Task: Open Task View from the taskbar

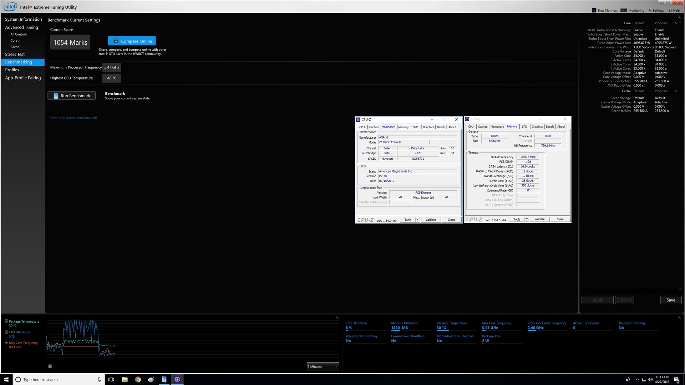Action: pyautogui.click(x=111, y=380)
